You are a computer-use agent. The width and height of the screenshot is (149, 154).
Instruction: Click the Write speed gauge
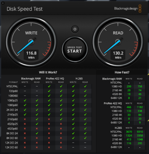coord(31,42)
